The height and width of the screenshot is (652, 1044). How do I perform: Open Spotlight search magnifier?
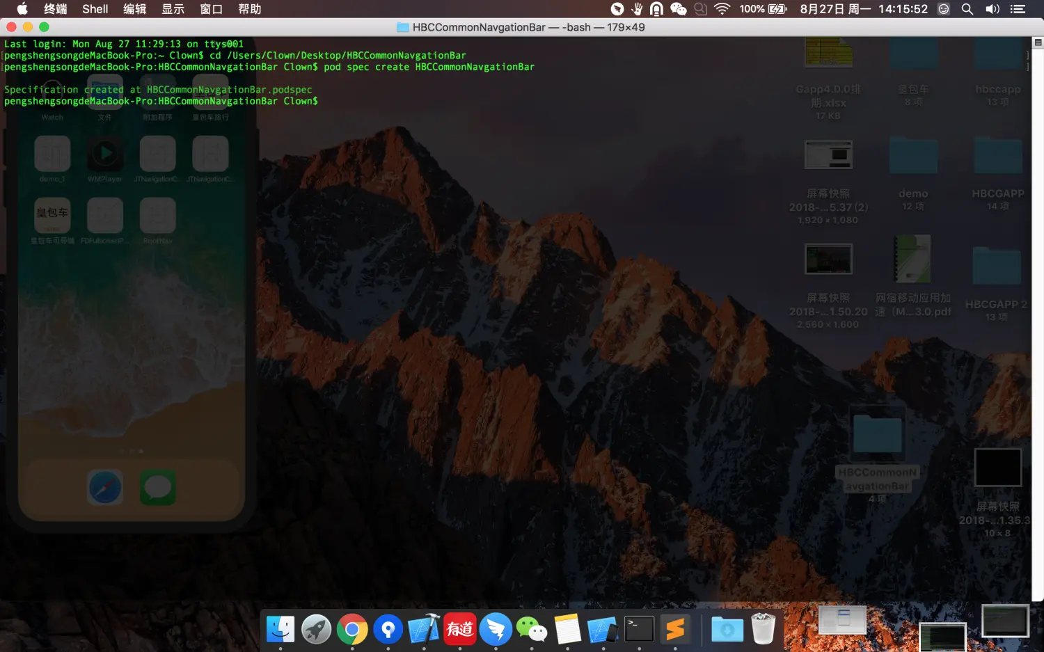pos(967,9)
